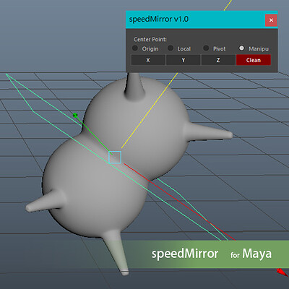This screenshot has width=289, height=289.
Task: Click the red arrow tip at corner
Action: click(281, 272)
